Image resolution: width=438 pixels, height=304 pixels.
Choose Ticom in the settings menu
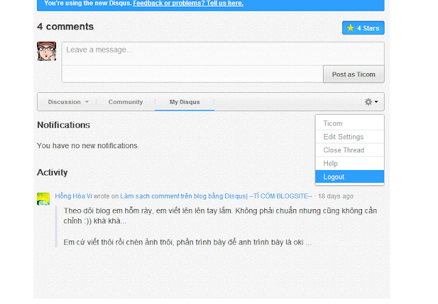[350, 123]
